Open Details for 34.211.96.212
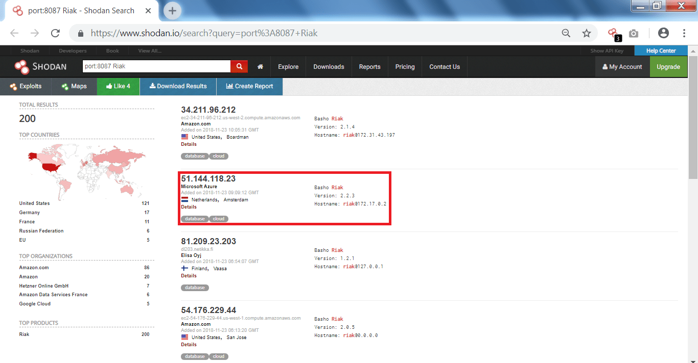698x363 pixels. click(x=189, y=144)
